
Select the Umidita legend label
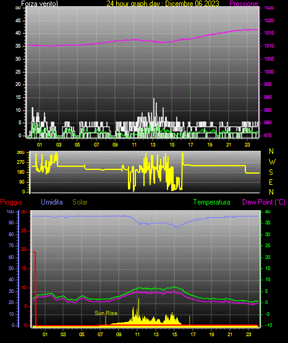tap(52, 202)
